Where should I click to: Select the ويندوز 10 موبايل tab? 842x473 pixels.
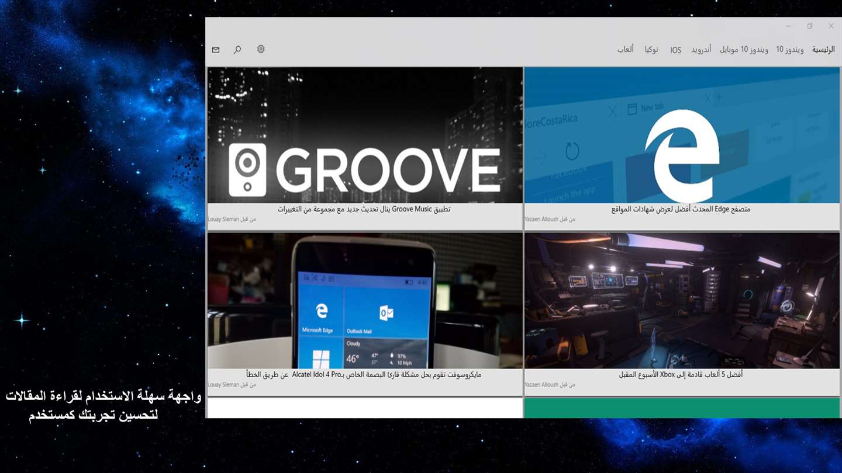pyautogui.click(x=744, y=50)
